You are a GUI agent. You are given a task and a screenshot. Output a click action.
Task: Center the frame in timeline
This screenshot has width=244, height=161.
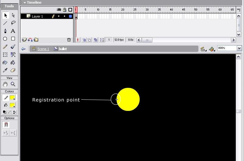point(78,40)
